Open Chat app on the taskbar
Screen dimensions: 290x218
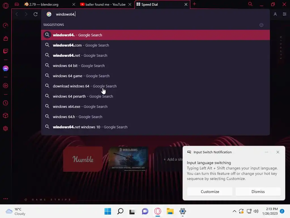(145, 211)
